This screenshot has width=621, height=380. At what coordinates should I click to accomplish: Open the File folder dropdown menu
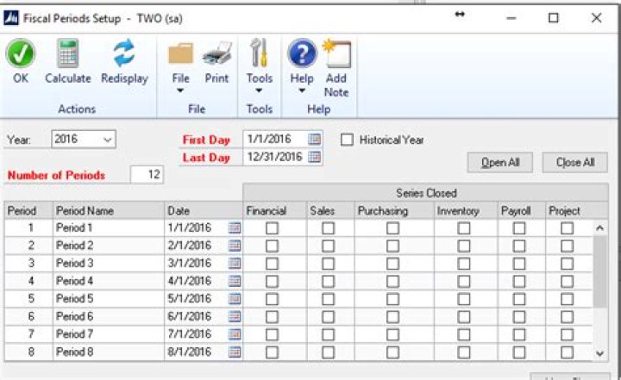point(180,65)
